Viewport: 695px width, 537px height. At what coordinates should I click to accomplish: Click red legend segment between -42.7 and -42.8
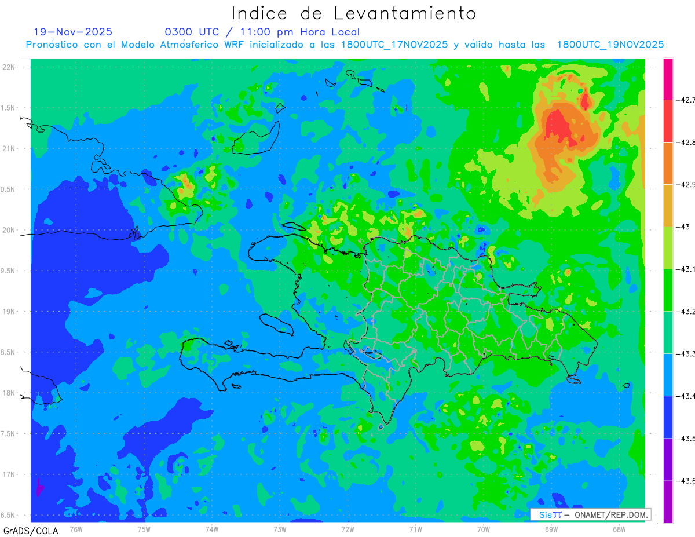(x=668, y=120)
